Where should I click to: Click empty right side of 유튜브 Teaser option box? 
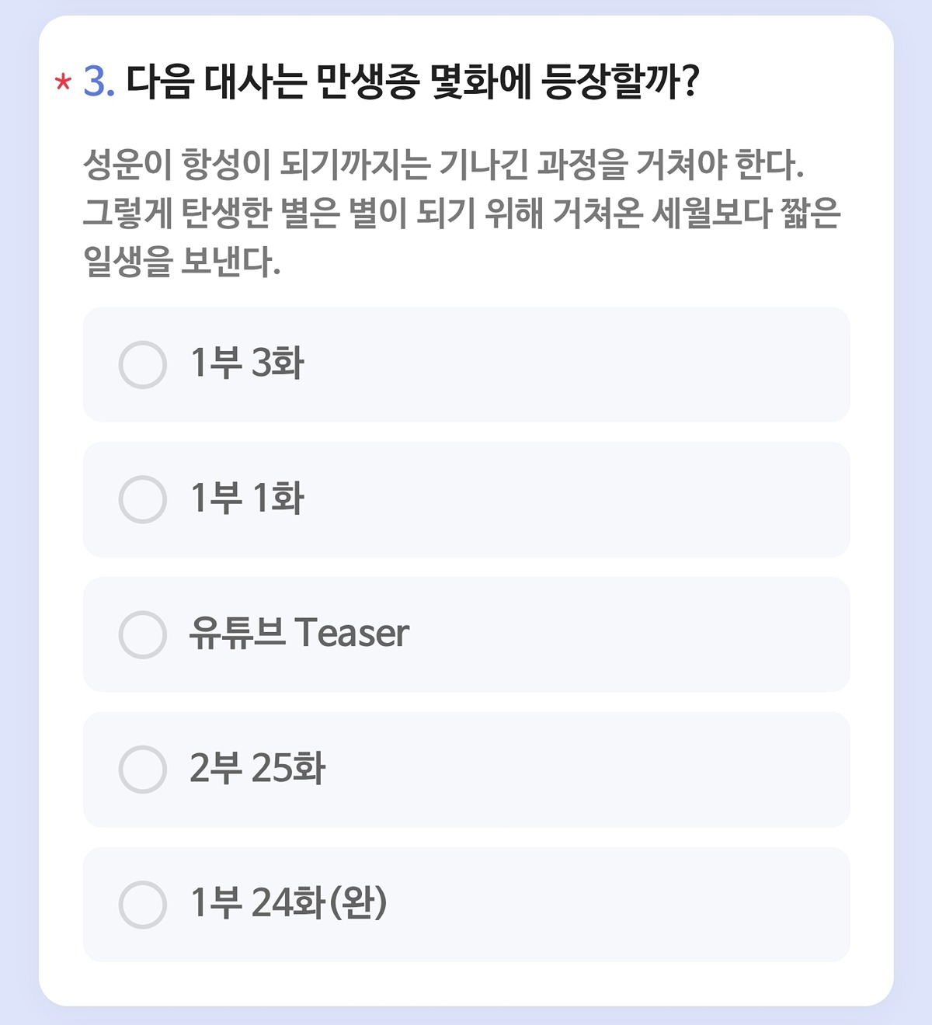pos(660,634)
